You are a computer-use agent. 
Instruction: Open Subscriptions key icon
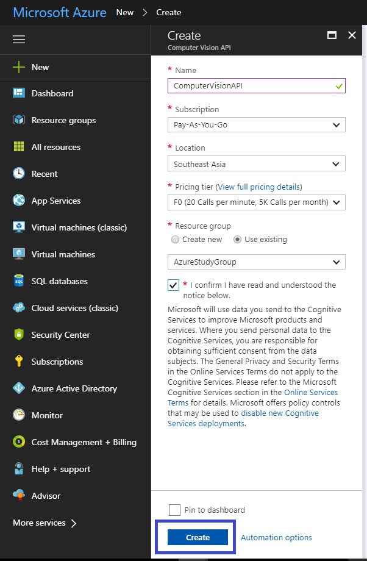tap(19, 362)
